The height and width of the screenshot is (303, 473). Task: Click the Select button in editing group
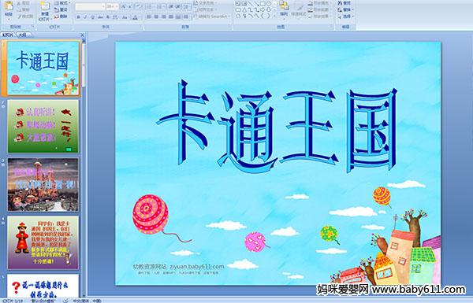[345, 16]
